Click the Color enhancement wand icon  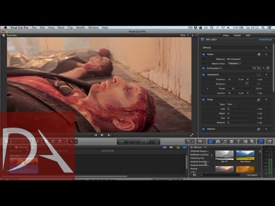[259, 54]
